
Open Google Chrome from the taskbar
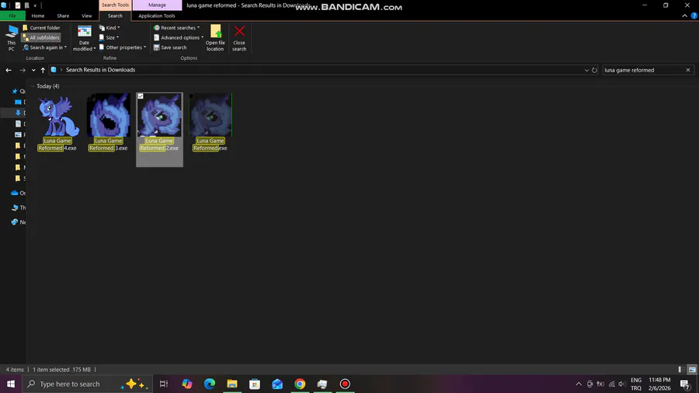point(300,384)
